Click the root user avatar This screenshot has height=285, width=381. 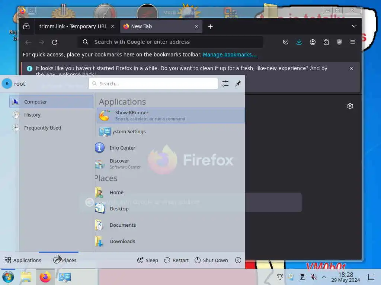7,83
